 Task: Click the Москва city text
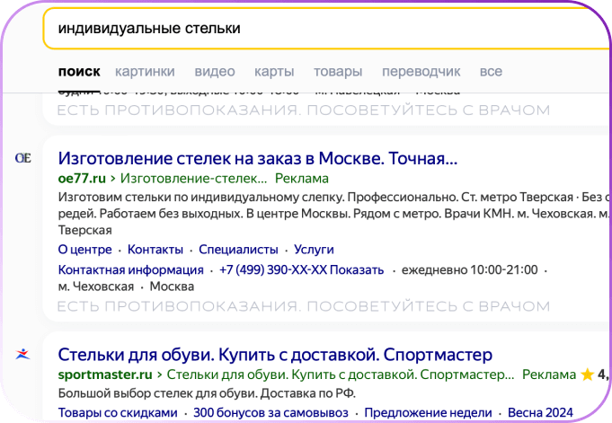point(172,286)
